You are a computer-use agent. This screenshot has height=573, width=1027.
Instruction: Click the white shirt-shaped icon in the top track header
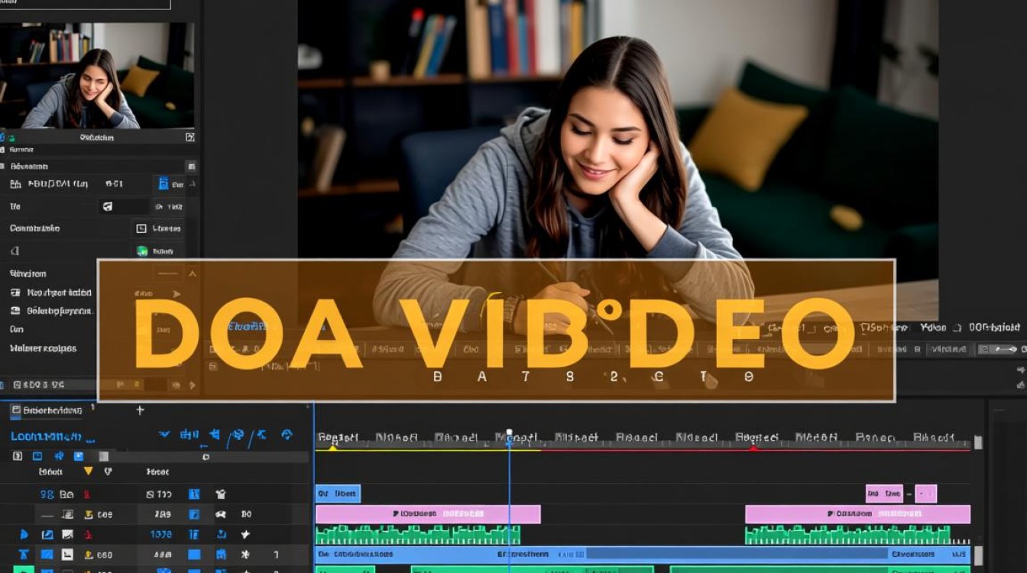tap(221, 494)
